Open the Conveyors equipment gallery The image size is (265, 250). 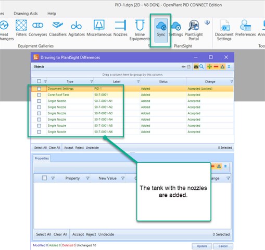coord(37,28)
